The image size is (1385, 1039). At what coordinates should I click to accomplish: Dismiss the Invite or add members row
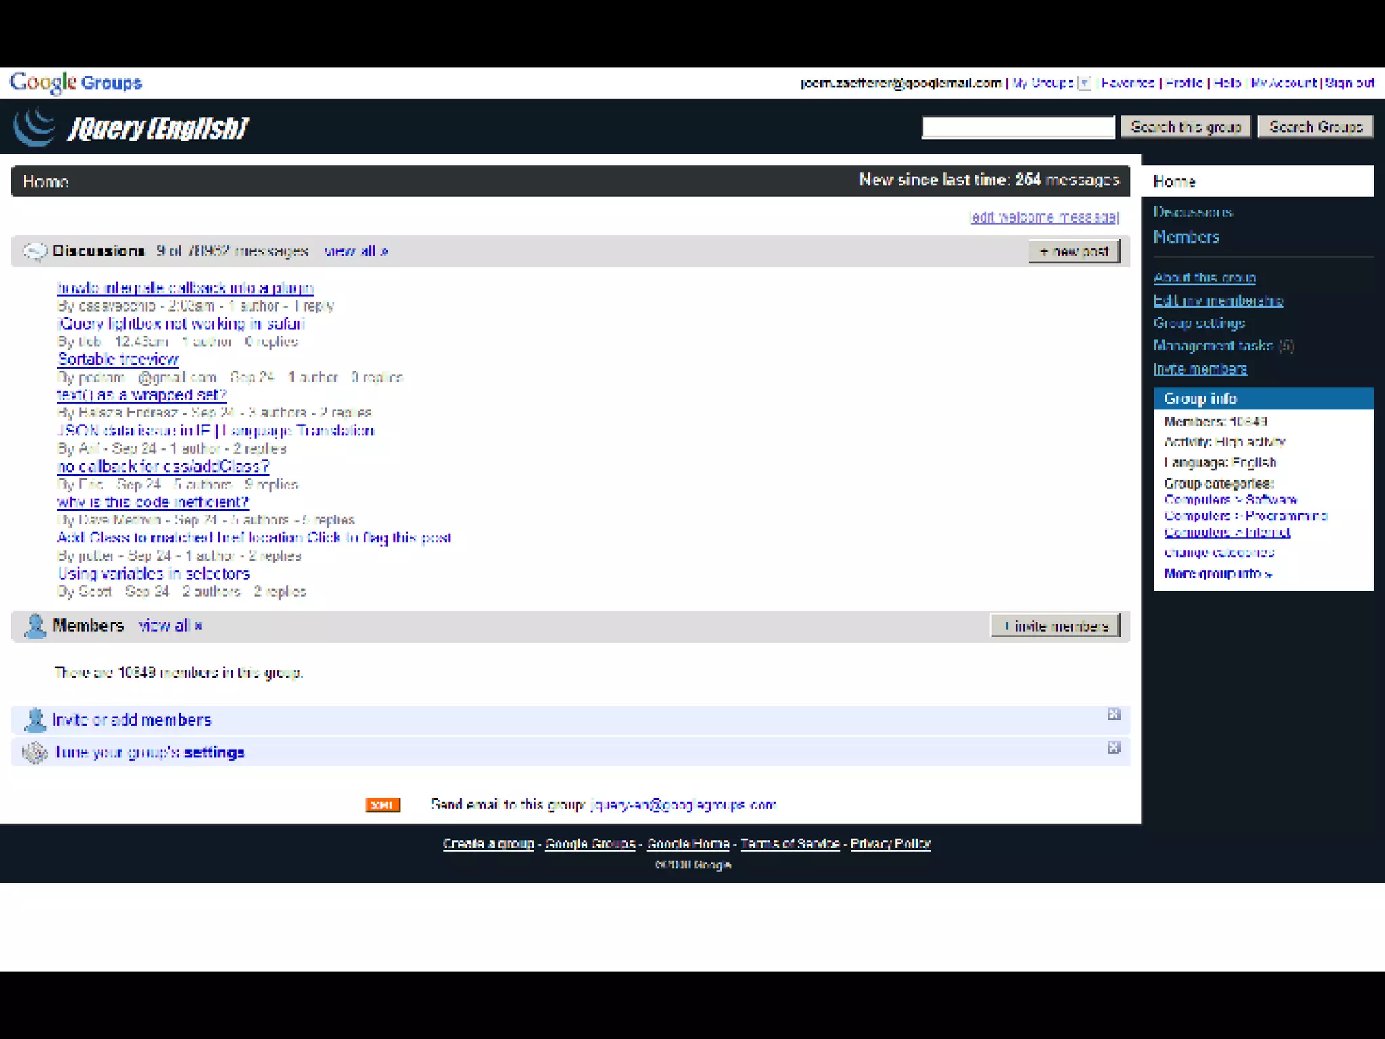[1114, 714]
